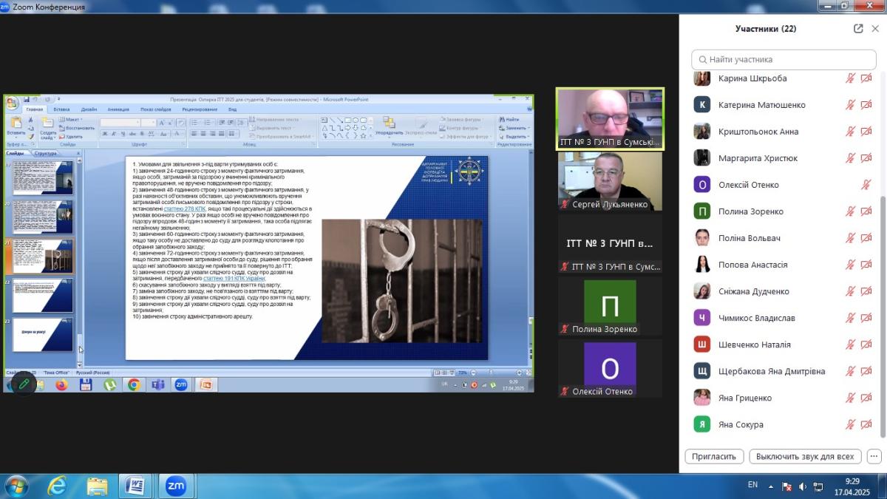This screenshot has width=887, height=499.
Task: Open the EN language selector
Action: click(x=752, y=485)
